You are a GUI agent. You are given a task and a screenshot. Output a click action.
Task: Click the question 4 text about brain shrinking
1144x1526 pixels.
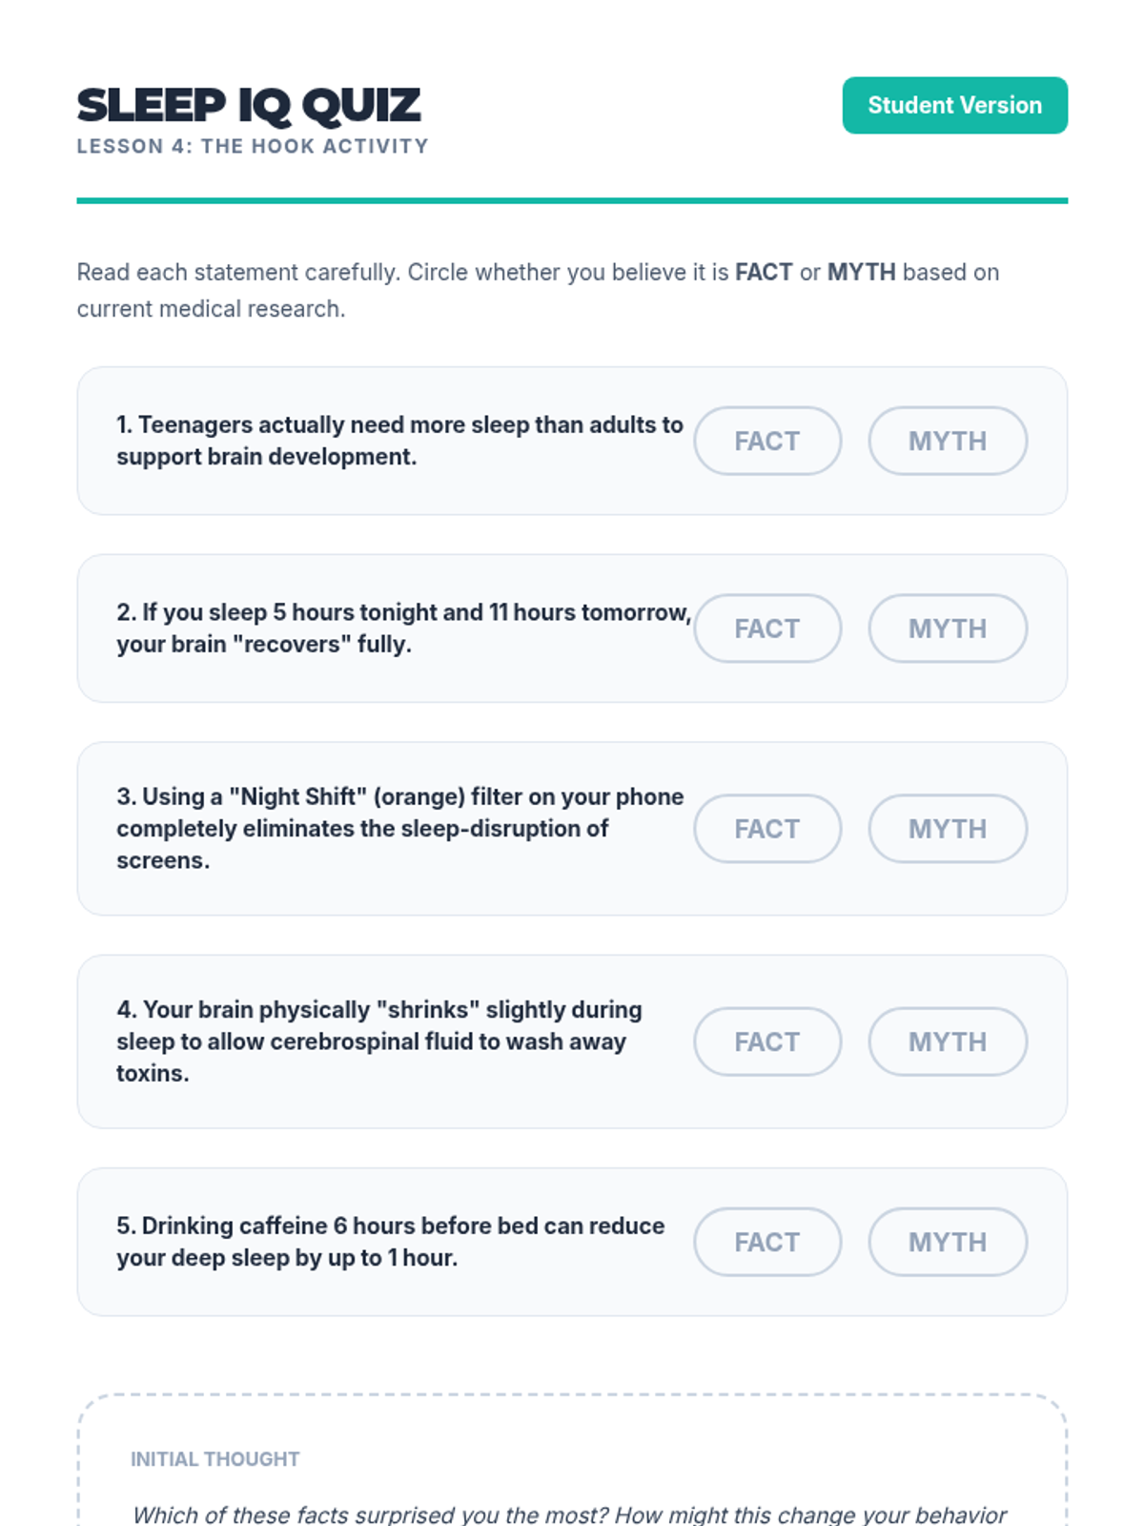coord(379,1041)
